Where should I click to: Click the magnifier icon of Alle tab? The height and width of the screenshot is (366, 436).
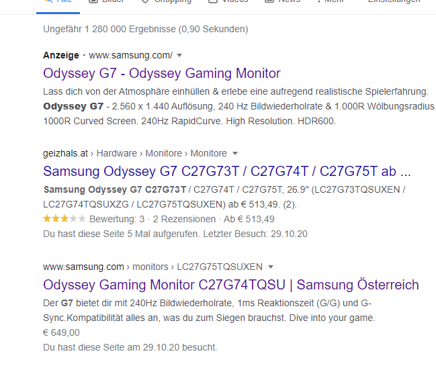click(48, 1)
